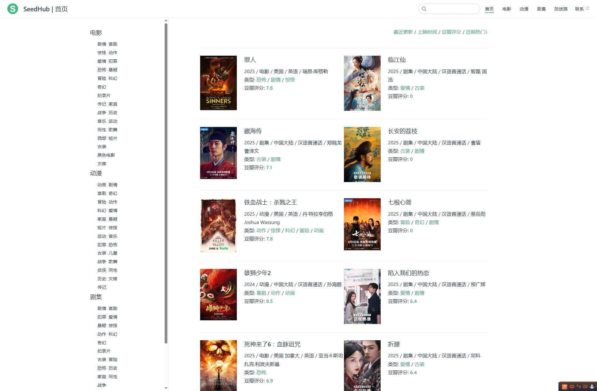Filter by 恐怖 genre under 罪人
The height and width of the screenshot is (391, 597).
point(261,80)
